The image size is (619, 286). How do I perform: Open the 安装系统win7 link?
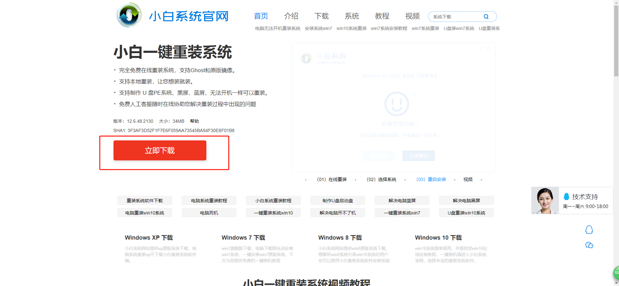pos(318,28)
